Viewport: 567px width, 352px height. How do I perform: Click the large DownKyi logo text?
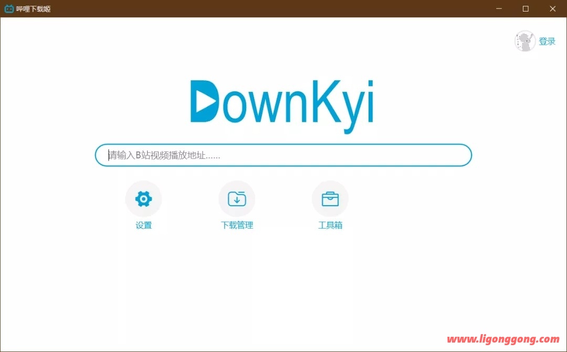(282, 103)
